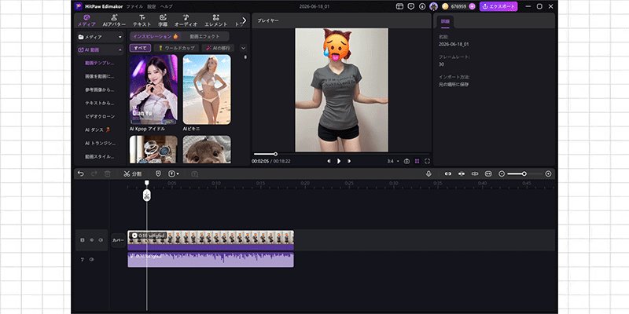Show more tabs with right chevron
Image resolution: width=629 pixels, height=314 pixels.
click(x=245, y=20)
